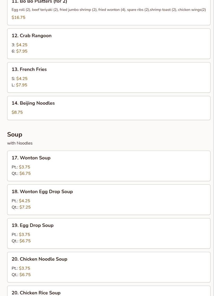The width and height of the screenshot is (219, 296).
Task: Click the Beijing Noodles $8.75 price
Action: (17, 112)
